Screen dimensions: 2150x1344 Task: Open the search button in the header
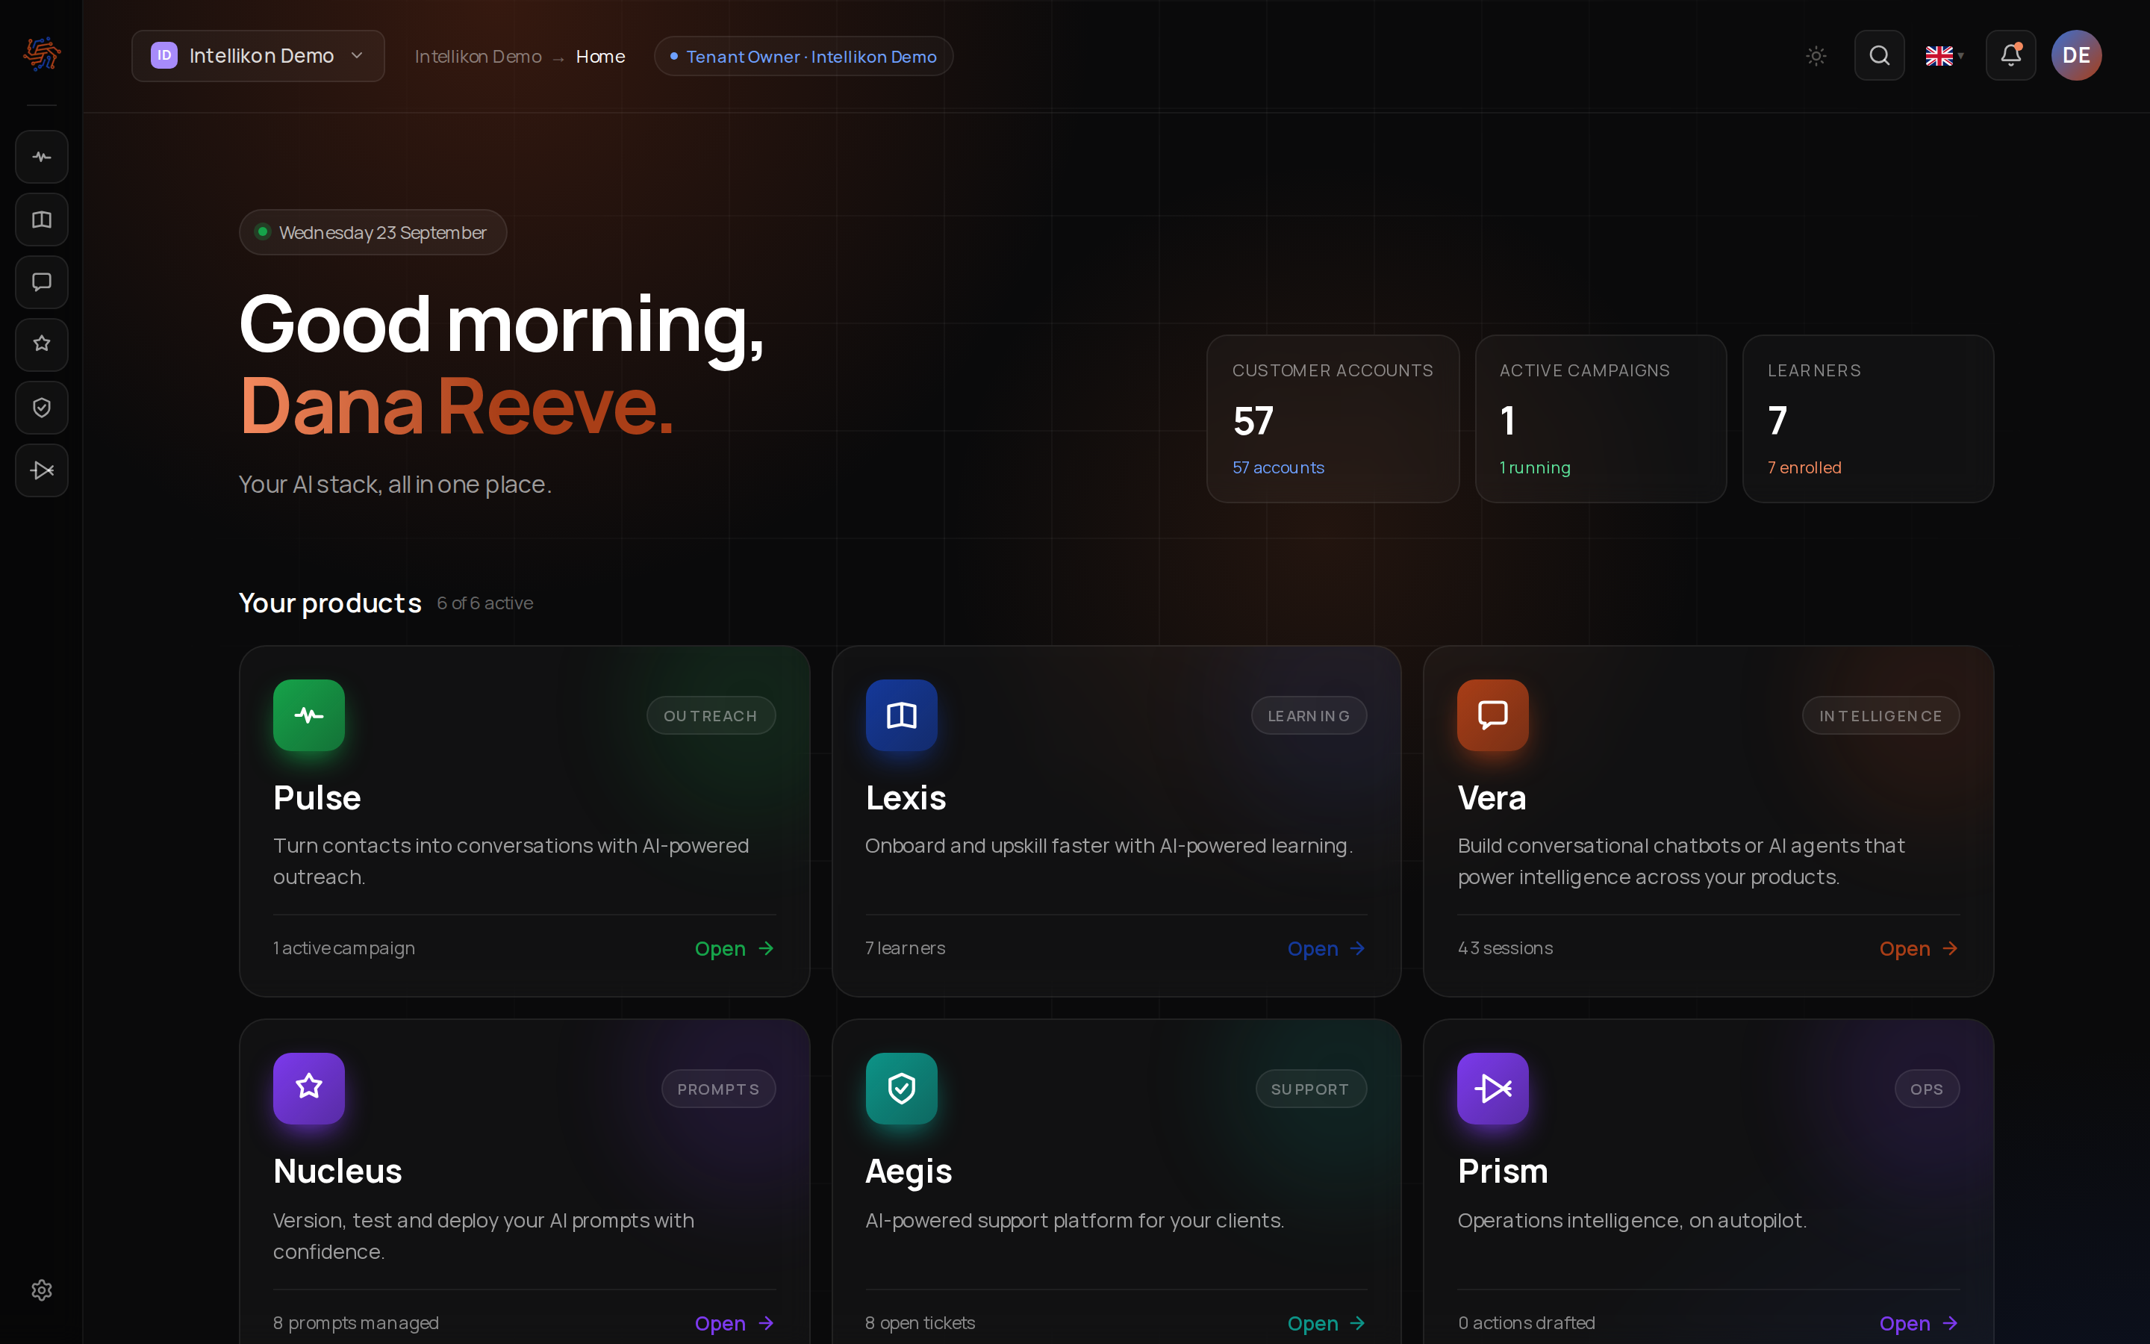[1879, 56]
